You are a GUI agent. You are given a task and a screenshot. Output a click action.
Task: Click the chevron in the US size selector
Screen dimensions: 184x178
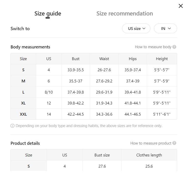144,28
